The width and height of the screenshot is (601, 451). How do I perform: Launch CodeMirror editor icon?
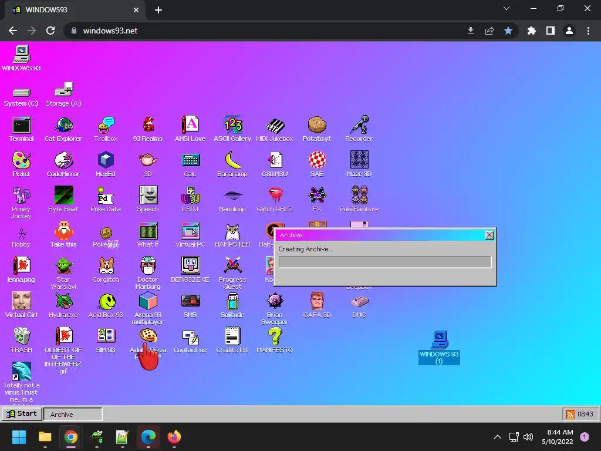pyautogui.click(x=63, y=164)
